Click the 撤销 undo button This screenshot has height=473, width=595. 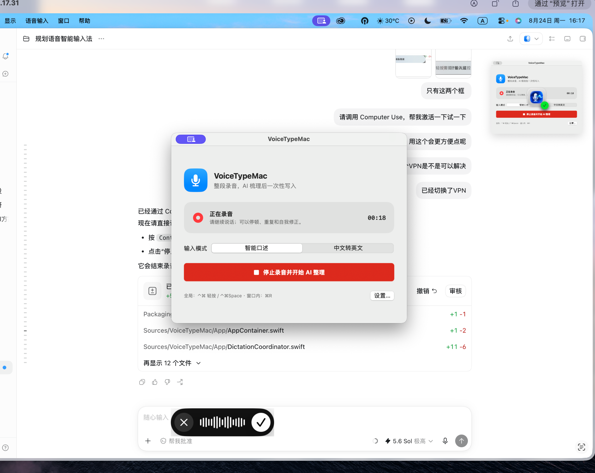coord(427,291)
